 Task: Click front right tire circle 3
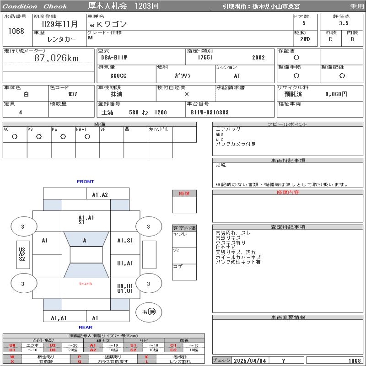[x=149, y=226]
